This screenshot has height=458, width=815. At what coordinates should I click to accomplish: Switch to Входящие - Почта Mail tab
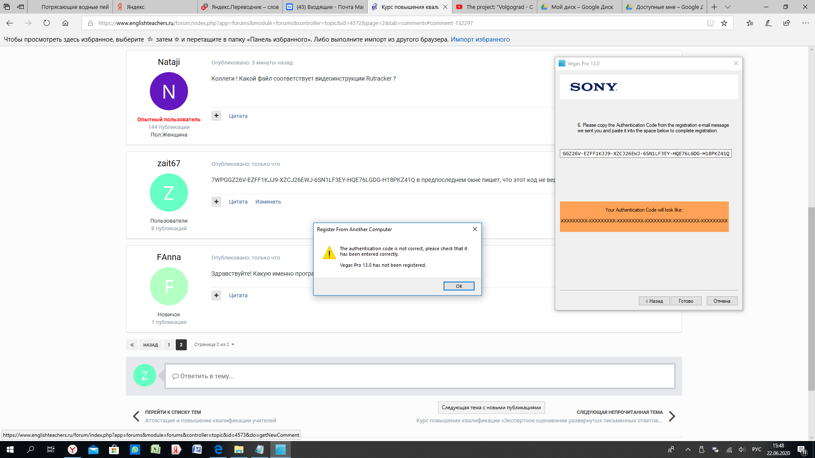[x=325, y=7]
